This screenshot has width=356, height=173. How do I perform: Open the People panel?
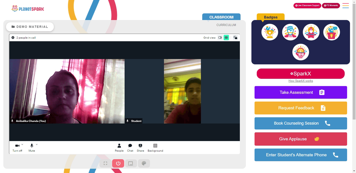click(x=119, y=148)
